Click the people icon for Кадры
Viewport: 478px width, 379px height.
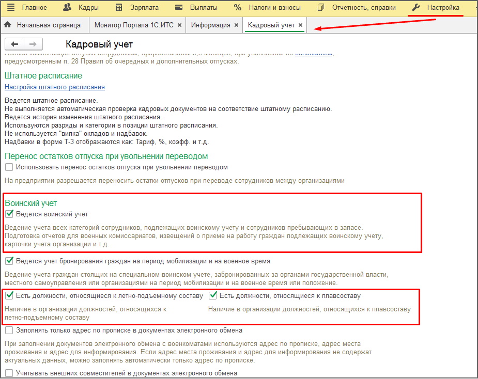point(67,8)
